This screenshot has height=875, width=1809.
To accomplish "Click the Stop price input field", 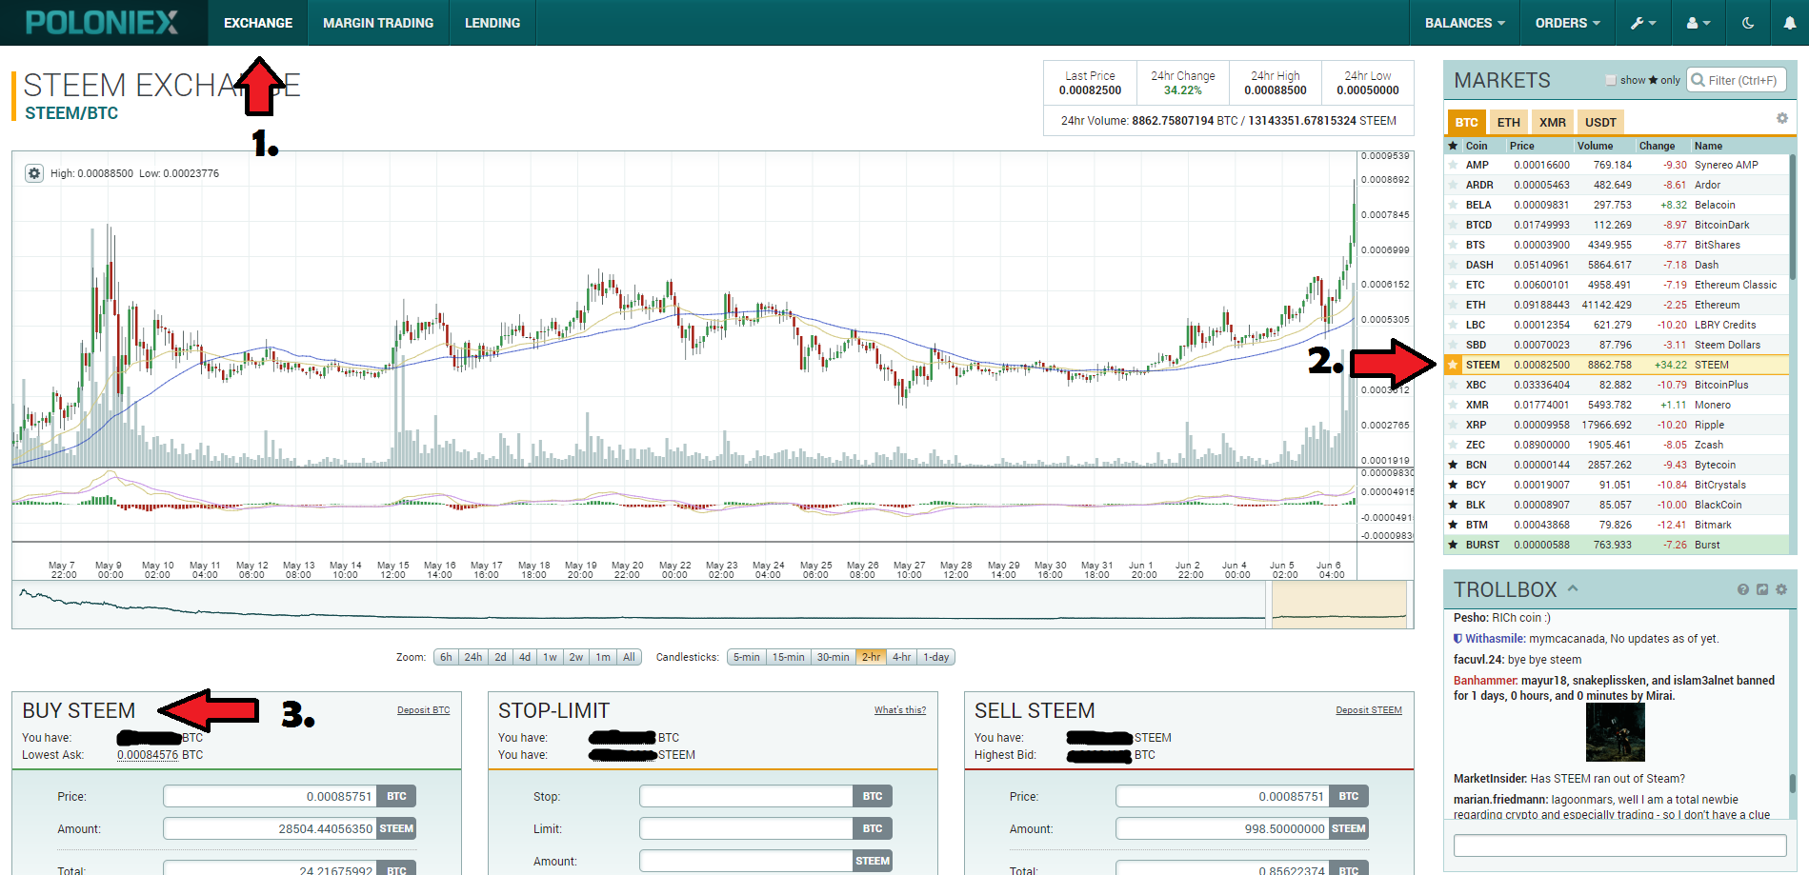I will [x=747, y=796].
